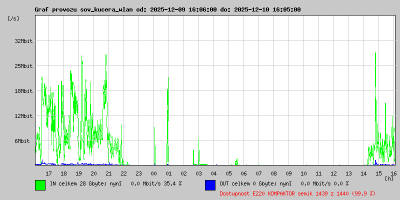Click the '[/s]' unit label
400x200 pixels.
click(x=13, y=18)
